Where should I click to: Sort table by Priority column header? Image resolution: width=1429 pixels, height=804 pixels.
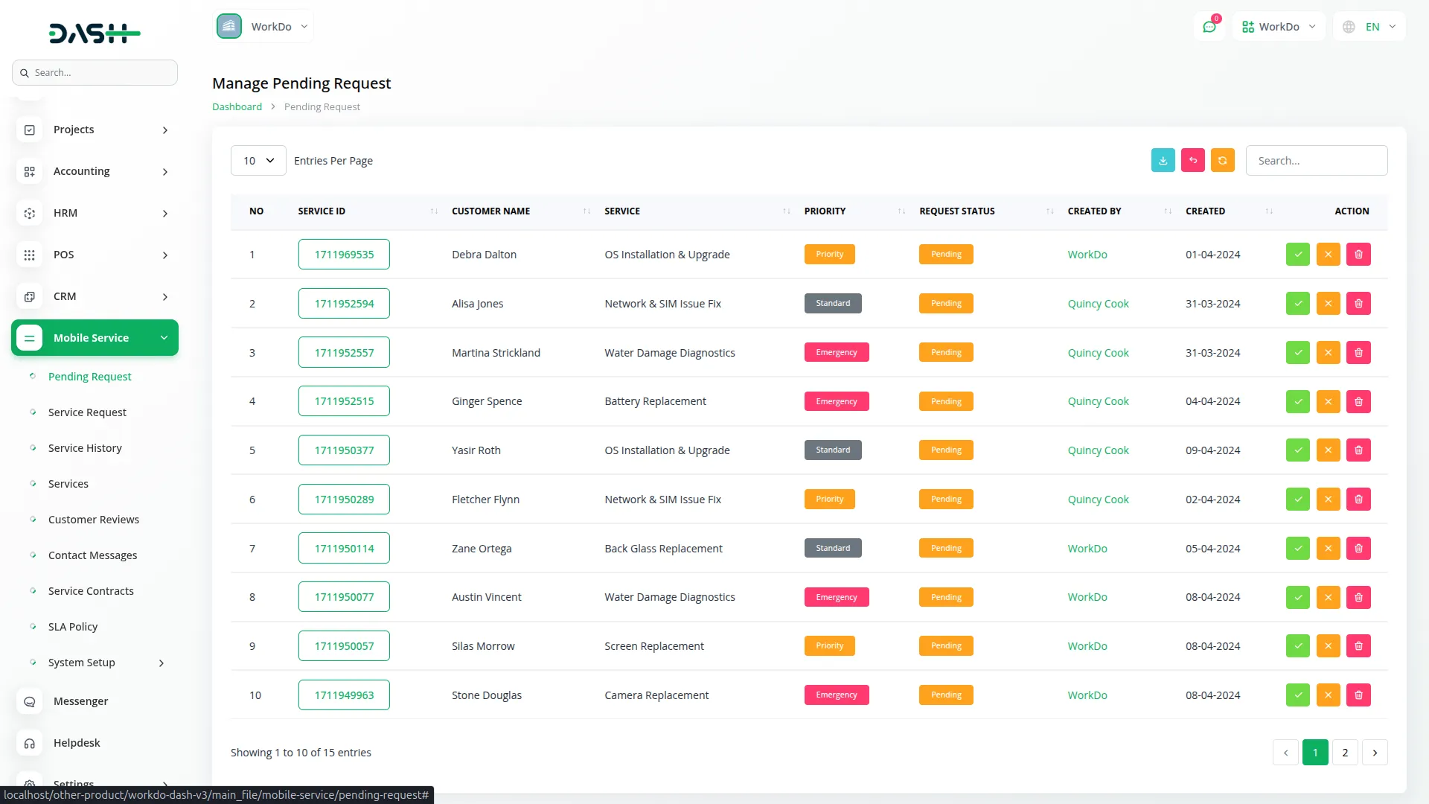(825, 211)
